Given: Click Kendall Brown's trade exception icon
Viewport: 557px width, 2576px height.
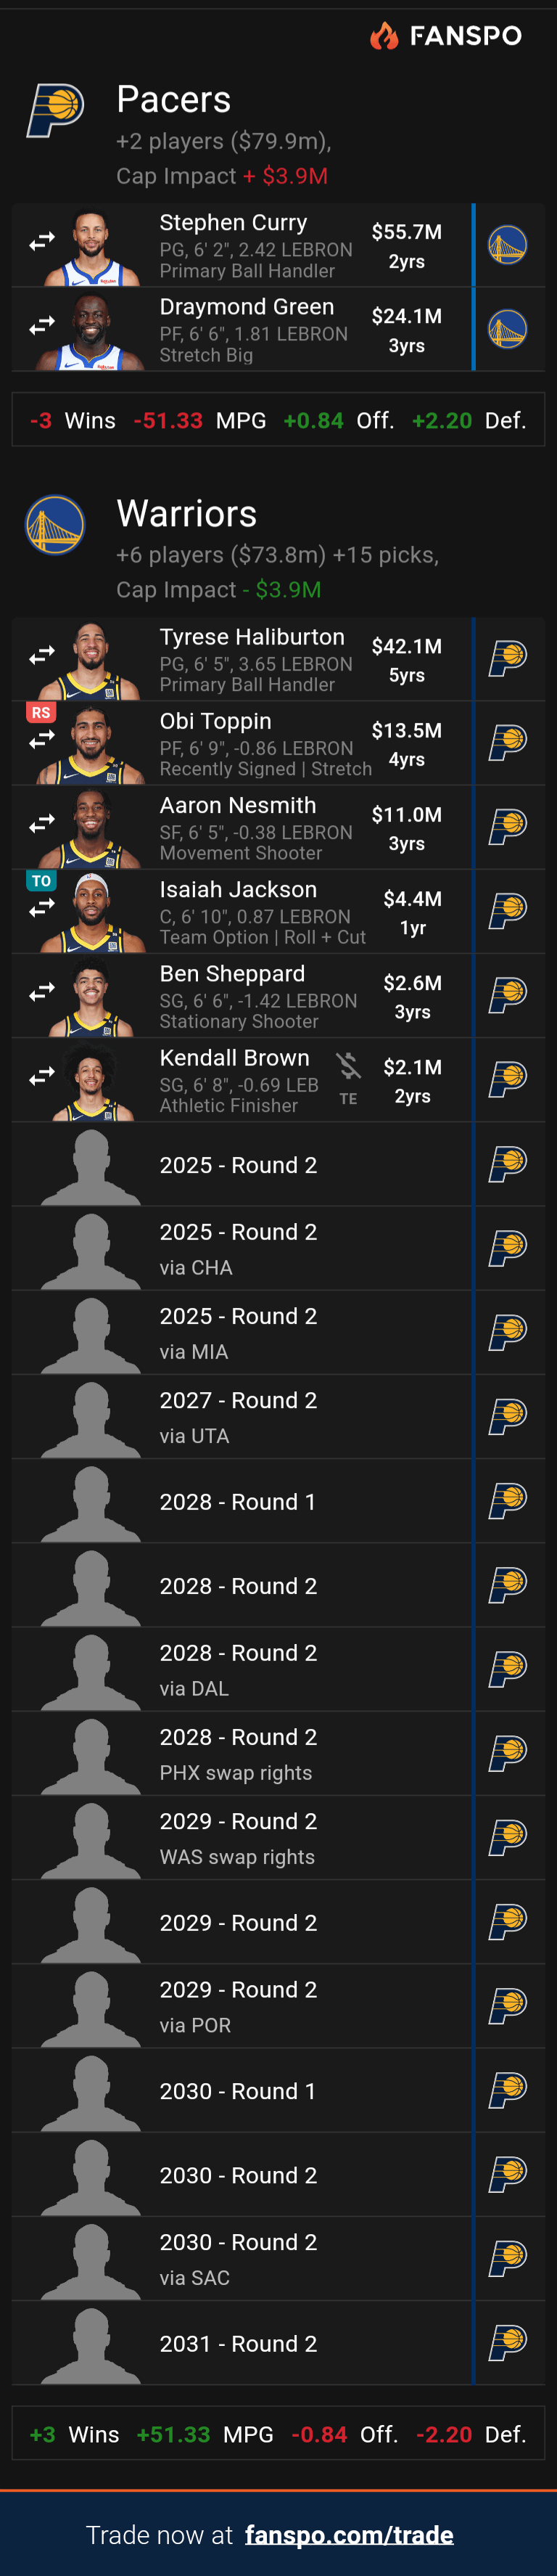Looking at the screenshot, I should [x=348, y=1067].
